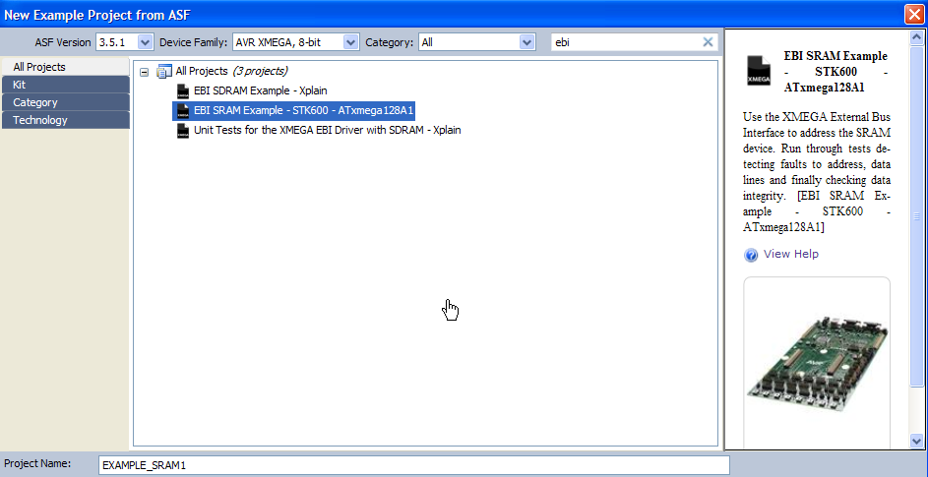Click the ASF Version label
This screenshot has width=928, height=477.
point(63,42)
